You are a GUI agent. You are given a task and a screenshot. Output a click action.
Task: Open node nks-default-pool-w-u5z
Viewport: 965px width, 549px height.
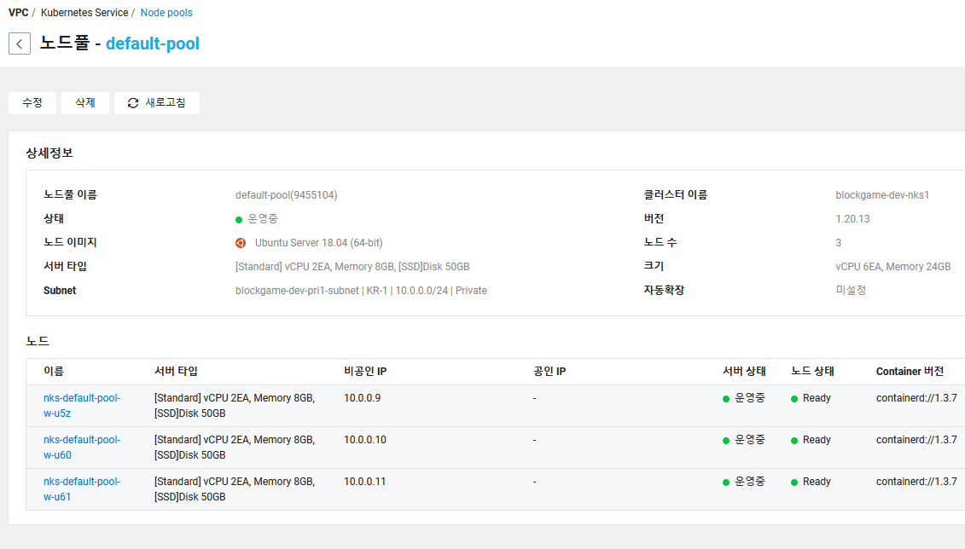tap(82, 406)
